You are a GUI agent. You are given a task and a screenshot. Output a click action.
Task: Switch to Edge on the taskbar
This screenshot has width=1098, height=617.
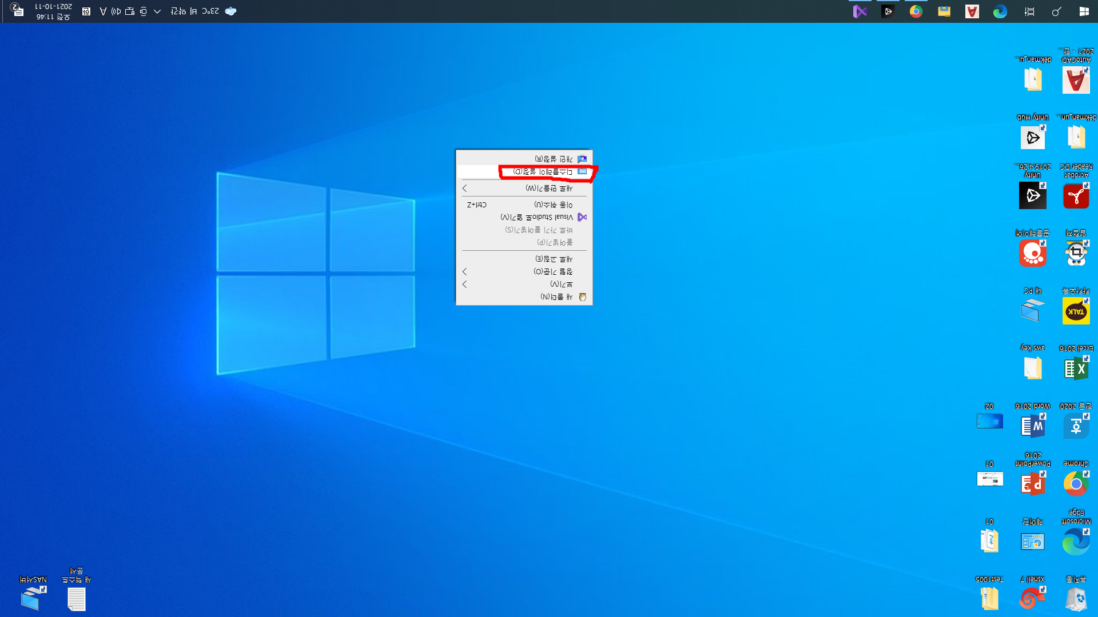point(1000,11)
